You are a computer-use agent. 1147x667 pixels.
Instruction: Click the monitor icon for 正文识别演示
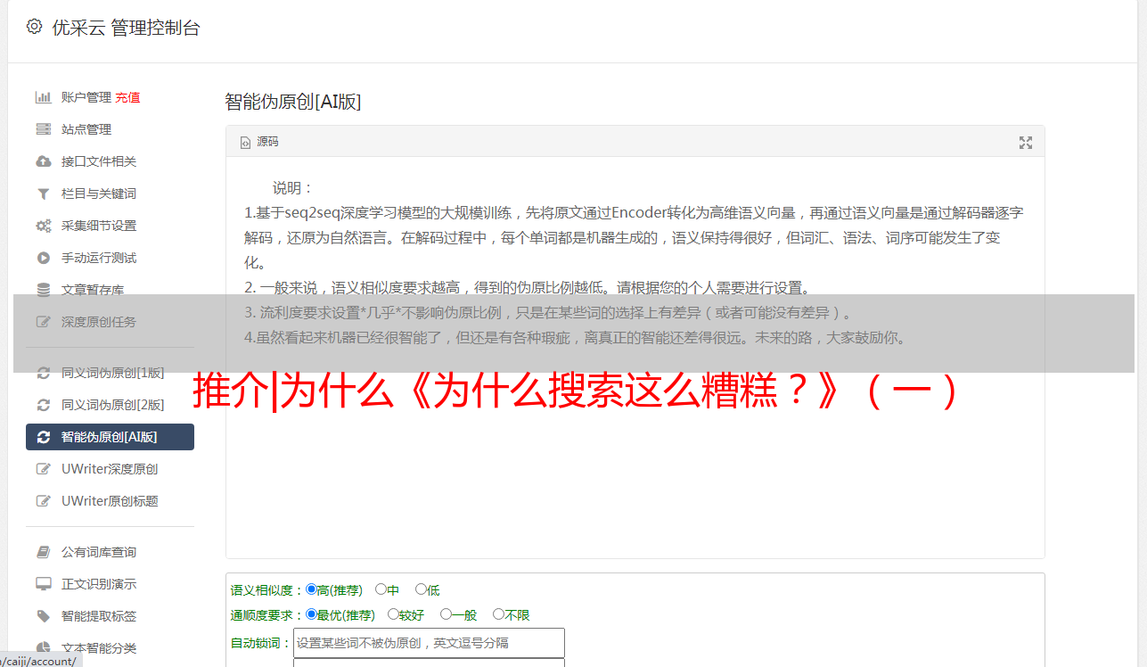(43, 584)
